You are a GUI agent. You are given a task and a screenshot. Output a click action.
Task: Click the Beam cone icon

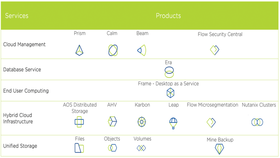142,50
